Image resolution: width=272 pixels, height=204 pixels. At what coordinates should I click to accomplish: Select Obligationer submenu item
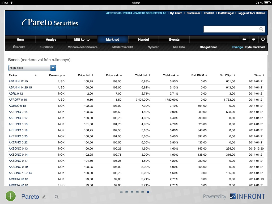click(x=208, y=47)
